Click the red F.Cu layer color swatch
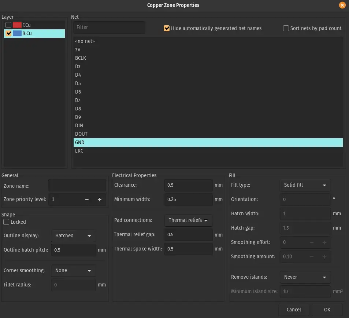 pyautogui.click(x=17, y=25)
